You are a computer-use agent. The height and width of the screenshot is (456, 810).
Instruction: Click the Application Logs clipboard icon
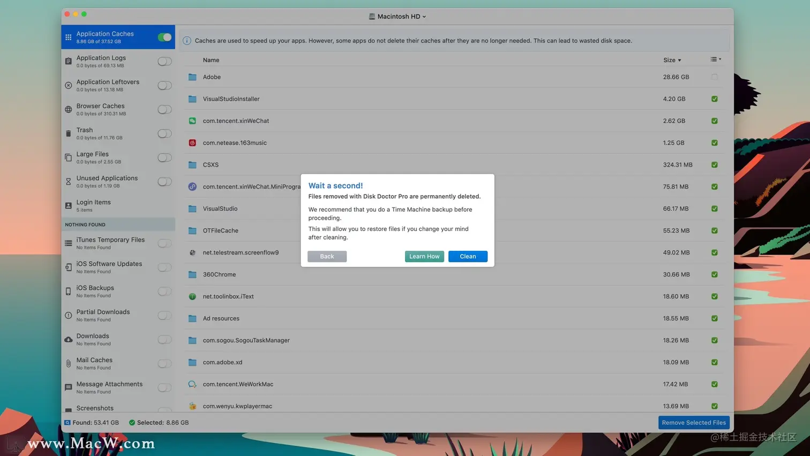point(69,61)
